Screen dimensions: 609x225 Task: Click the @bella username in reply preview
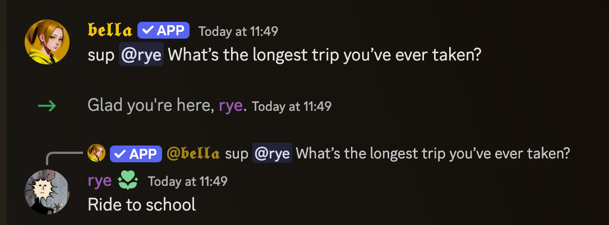click(x=193, y=153)
